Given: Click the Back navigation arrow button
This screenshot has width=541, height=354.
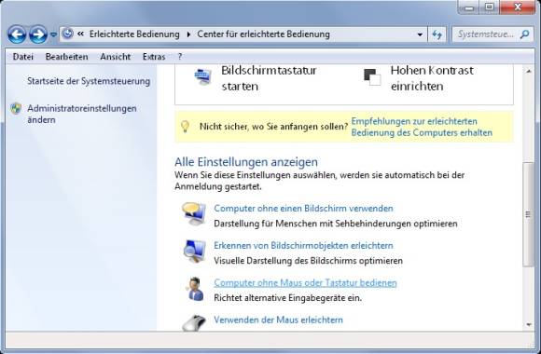Looking at the screenshot, I should [x=17, y=34].
